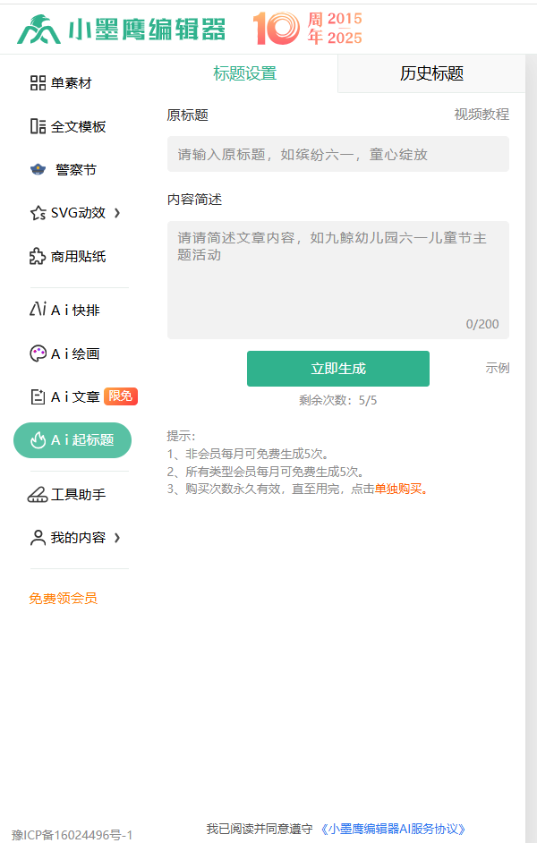Open the 视频教程 link

(482, 115)
